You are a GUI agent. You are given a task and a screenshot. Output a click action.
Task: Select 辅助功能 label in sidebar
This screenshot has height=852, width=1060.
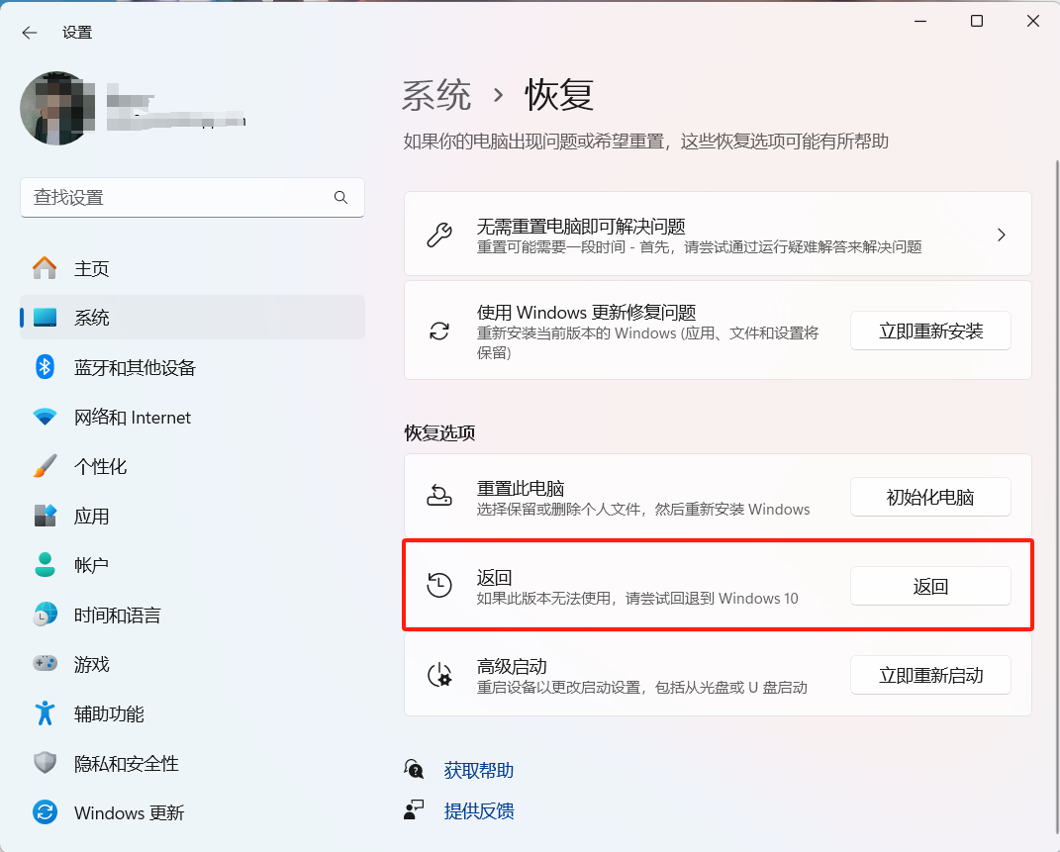(x=109, y=713)
